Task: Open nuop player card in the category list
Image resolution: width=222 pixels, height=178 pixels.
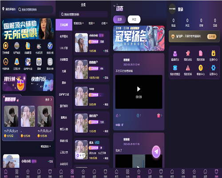Action: [x=91, y=97]
